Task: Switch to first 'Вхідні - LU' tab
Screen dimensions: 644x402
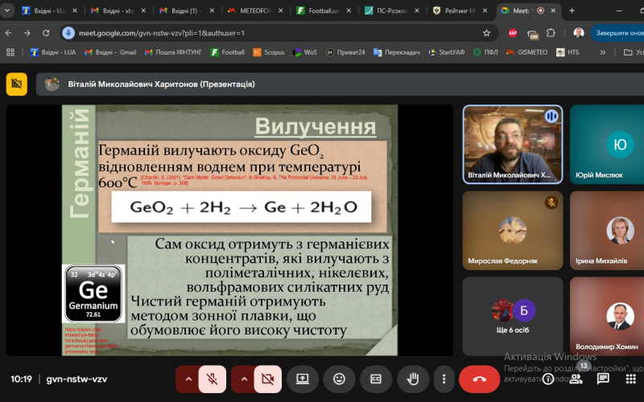Action: tap(48, 11)
